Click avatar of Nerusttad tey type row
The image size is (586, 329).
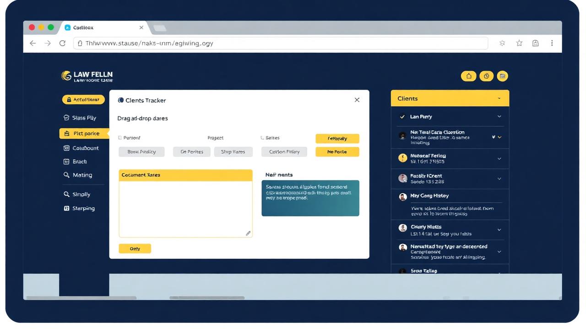[403, 247]
